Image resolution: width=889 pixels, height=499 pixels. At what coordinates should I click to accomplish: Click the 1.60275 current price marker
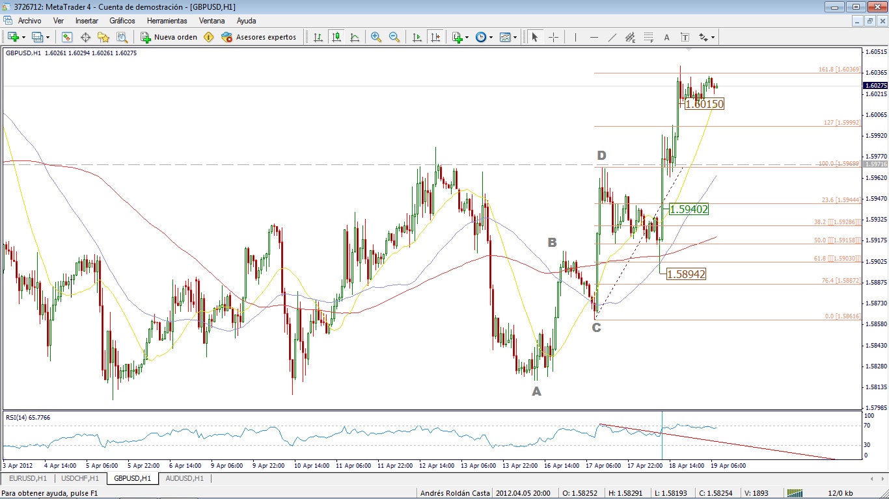coord(875,86)
